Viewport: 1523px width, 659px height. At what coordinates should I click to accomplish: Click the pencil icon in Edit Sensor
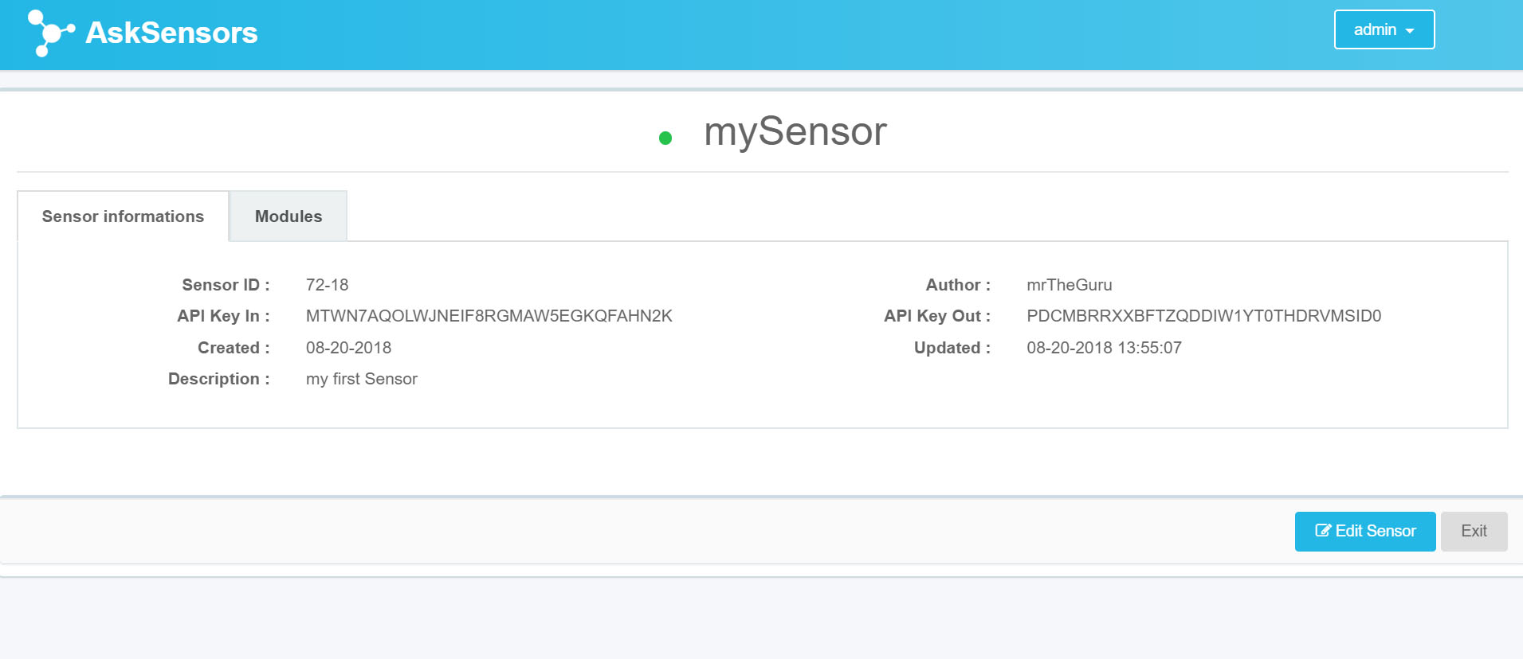pyautogui.click(x=1323, y=531)
